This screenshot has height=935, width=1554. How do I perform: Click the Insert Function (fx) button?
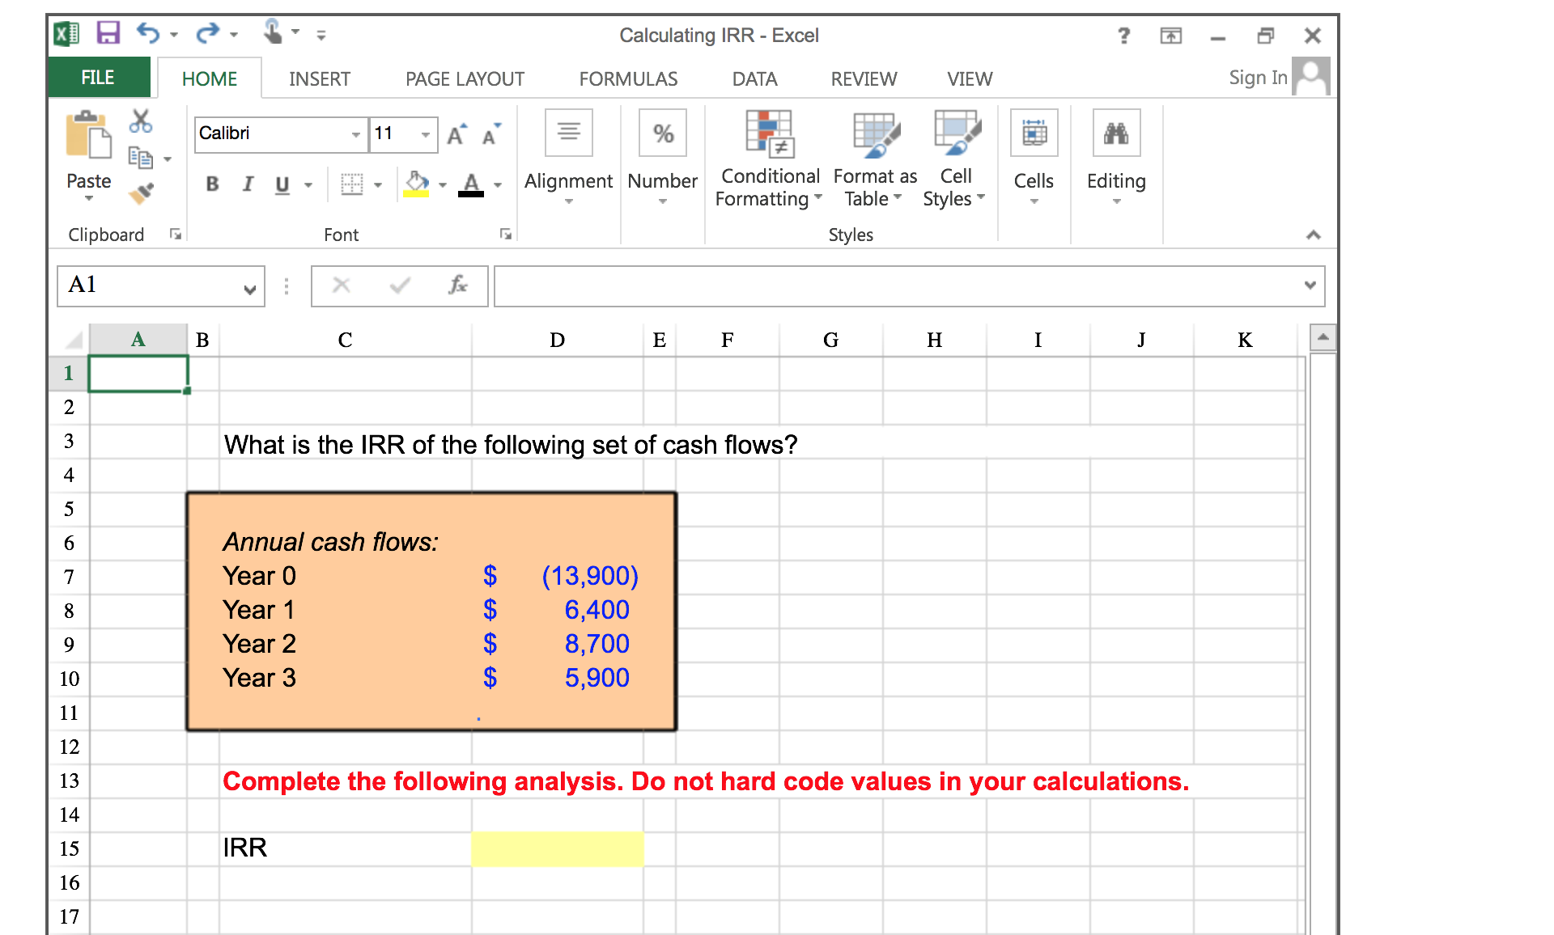(456, 286)
